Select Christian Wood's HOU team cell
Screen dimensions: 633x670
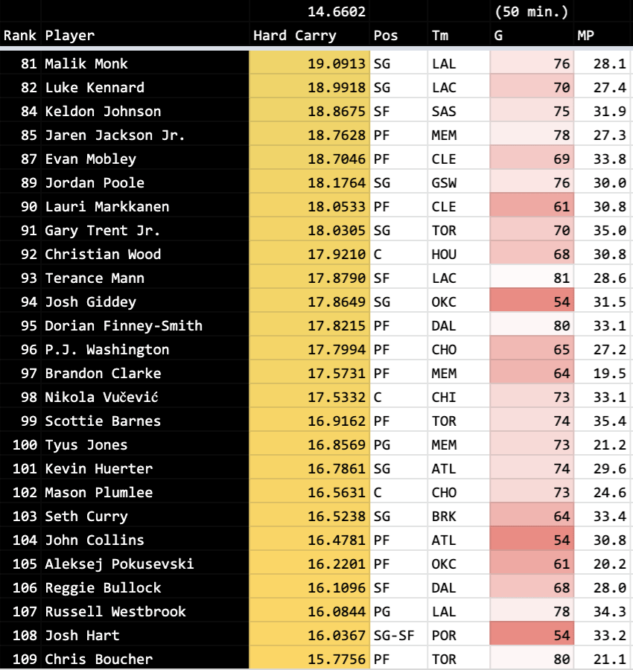[444, 254]
